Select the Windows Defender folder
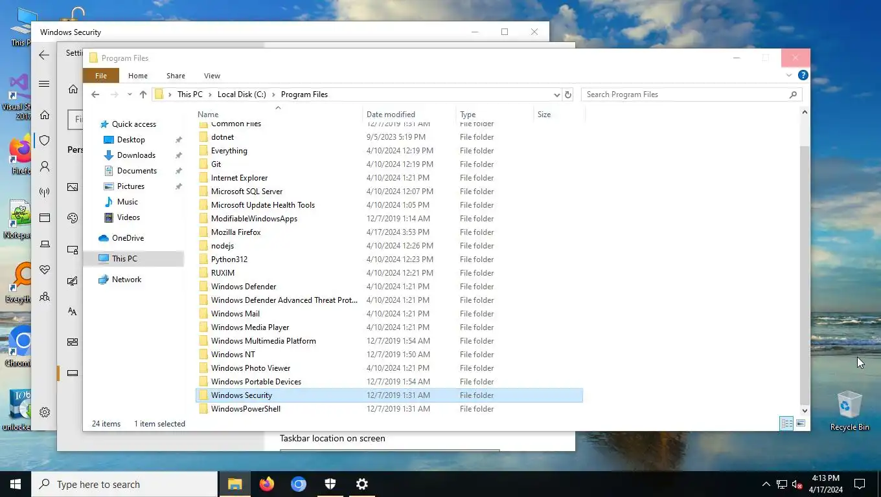The width and height of the screenshot is (881, 497). [x=389, y=287]
